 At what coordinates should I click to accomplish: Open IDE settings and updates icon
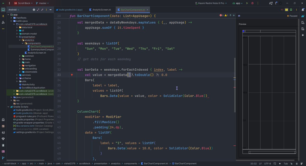tap(276, 3)
